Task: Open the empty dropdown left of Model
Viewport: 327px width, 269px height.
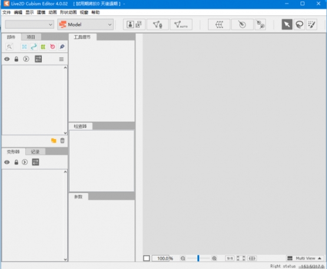Action: tap(29, 25)
